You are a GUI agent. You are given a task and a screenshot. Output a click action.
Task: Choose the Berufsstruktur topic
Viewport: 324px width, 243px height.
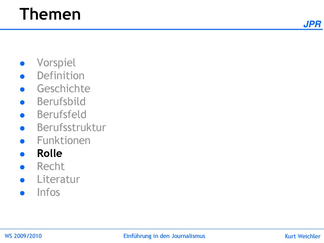coord(72,127)
